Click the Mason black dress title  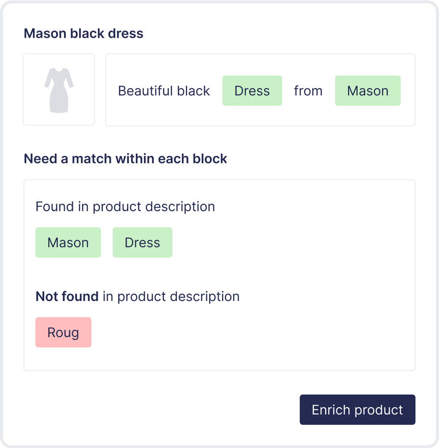point(83,33)
